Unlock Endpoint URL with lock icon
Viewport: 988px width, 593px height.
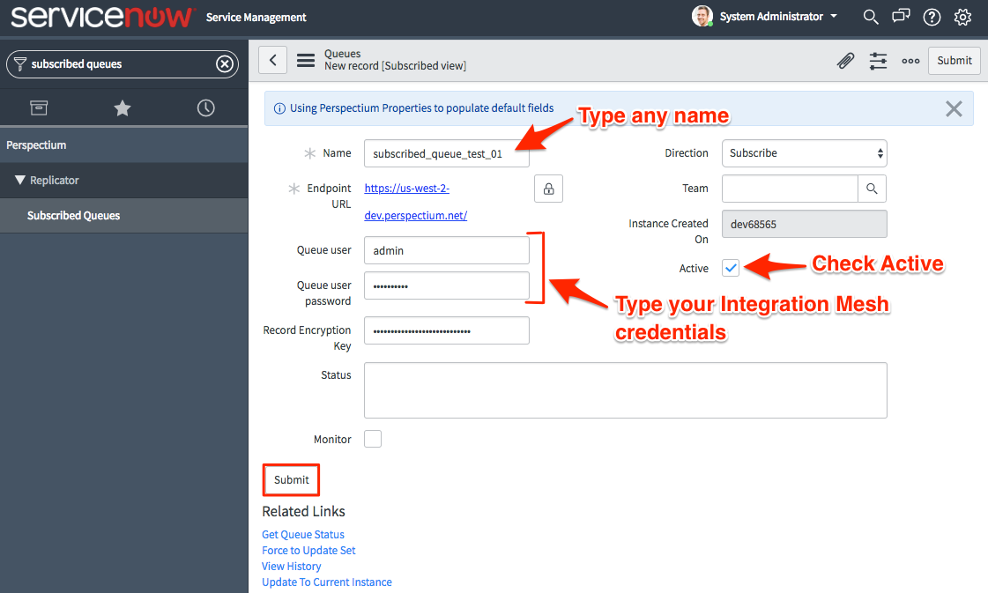pos(549,189)
